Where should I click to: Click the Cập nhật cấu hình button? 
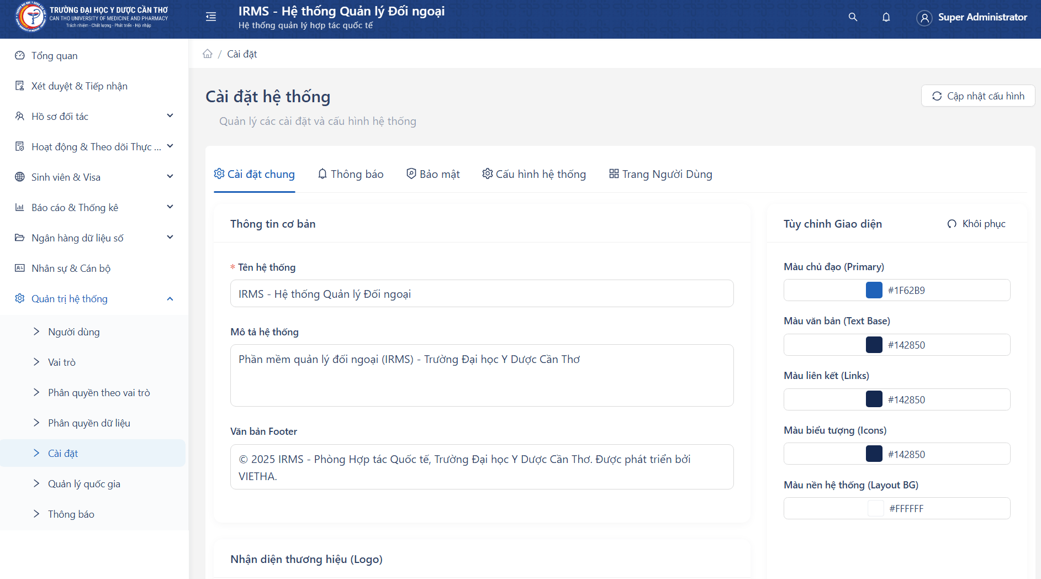977,96
